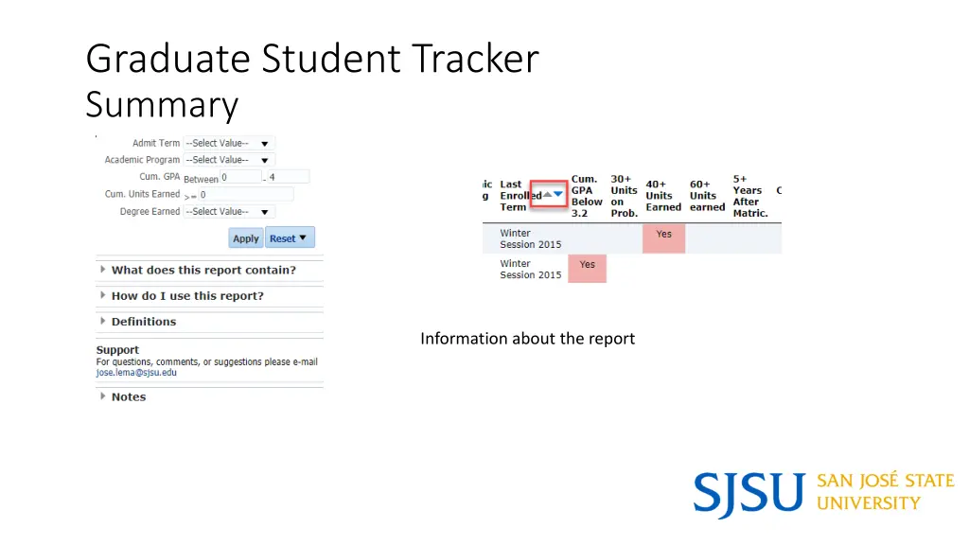Sort Last Enrolled Term descending arrow
Image resolution: width=969 pixels, height=545 pixels.
tap(558, 195)
